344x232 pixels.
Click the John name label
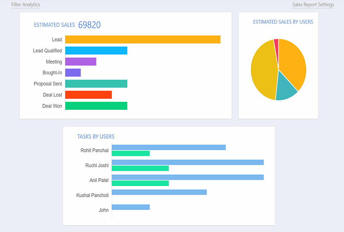point(103,210)
